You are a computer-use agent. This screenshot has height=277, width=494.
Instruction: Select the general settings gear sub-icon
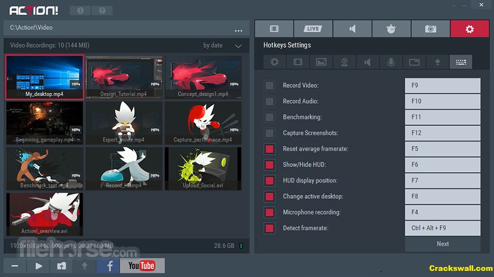point(274,62)
